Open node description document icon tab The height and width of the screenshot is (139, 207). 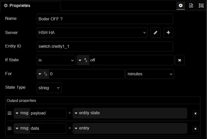click(191, 5)
